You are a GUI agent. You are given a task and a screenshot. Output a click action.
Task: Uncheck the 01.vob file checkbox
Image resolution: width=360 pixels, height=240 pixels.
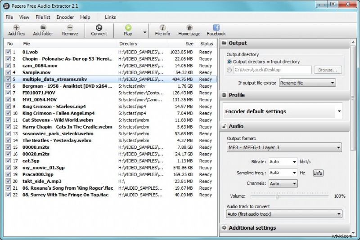[x=8, y=52]
